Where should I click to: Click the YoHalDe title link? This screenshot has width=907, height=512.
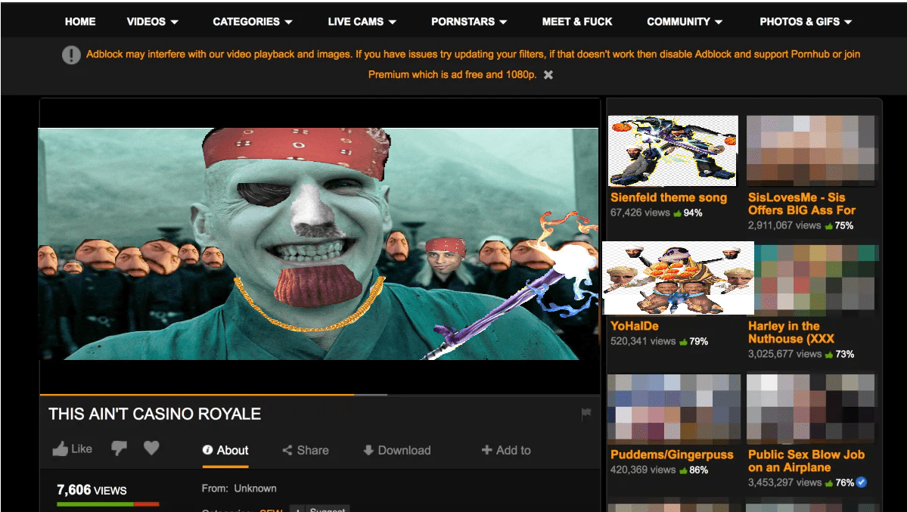tap(635, 326)
